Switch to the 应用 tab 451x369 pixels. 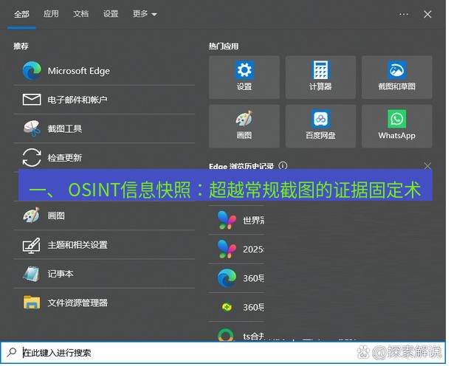point(51,13)
